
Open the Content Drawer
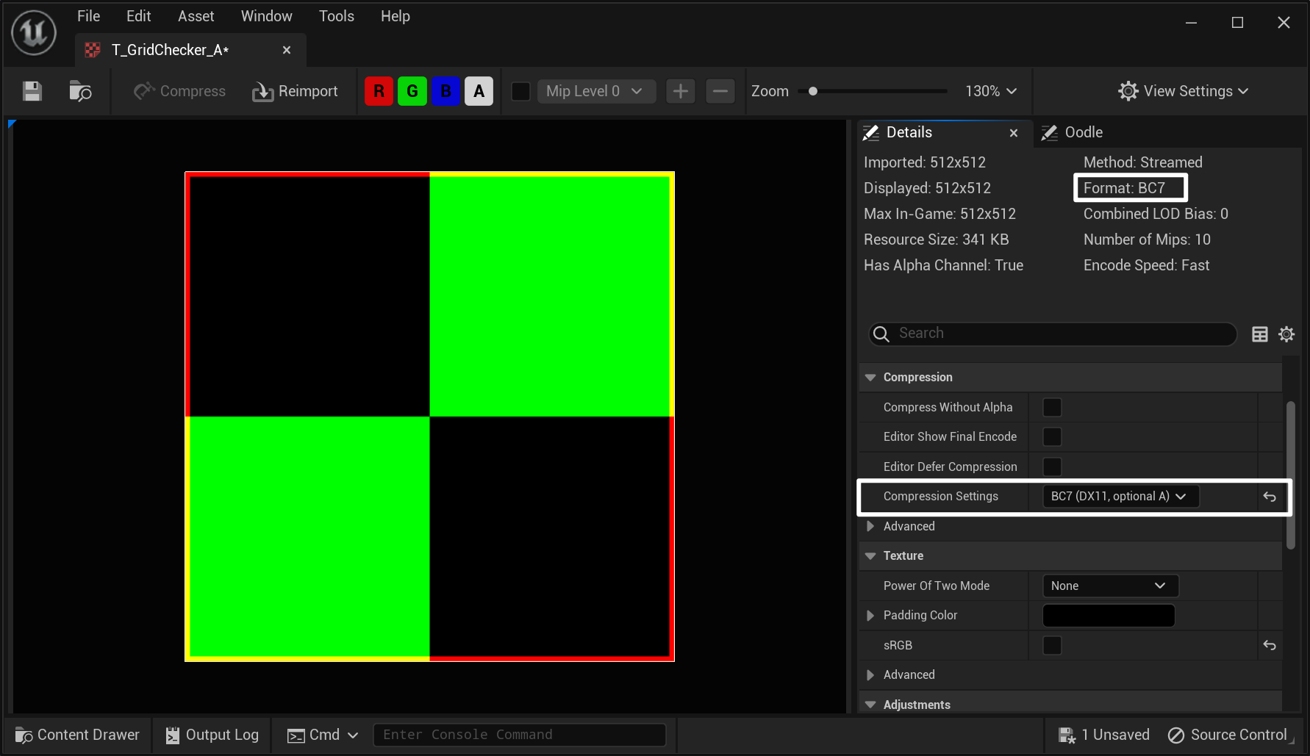click(x=78, y=735)
